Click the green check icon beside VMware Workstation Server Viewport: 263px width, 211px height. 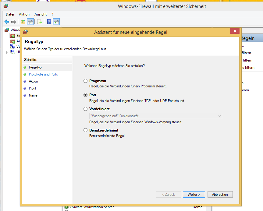pos(66,207)
